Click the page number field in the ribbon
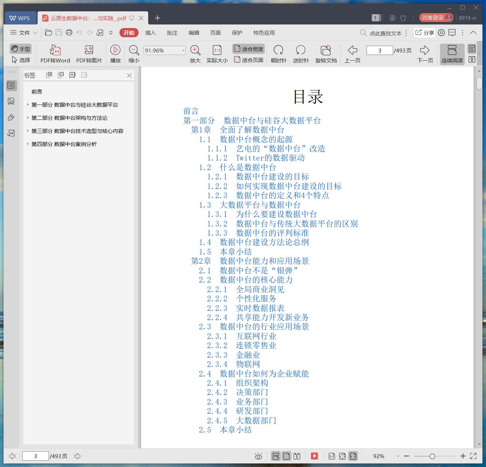Viewport: 486px width, 467px height. point(380,50)
